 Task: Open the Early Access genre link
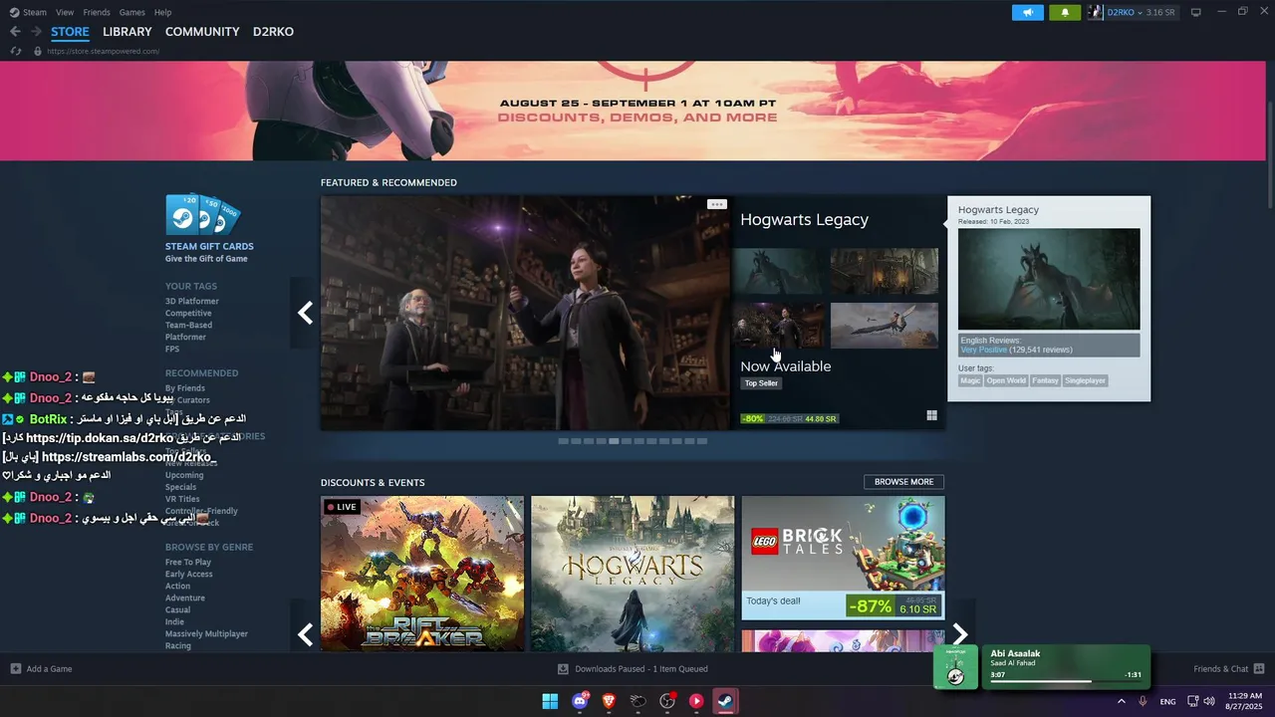189,574
